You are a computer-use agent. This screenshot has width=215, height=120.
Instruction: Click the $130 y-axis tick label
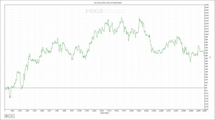pyautogui.click(x=207, y=18)
